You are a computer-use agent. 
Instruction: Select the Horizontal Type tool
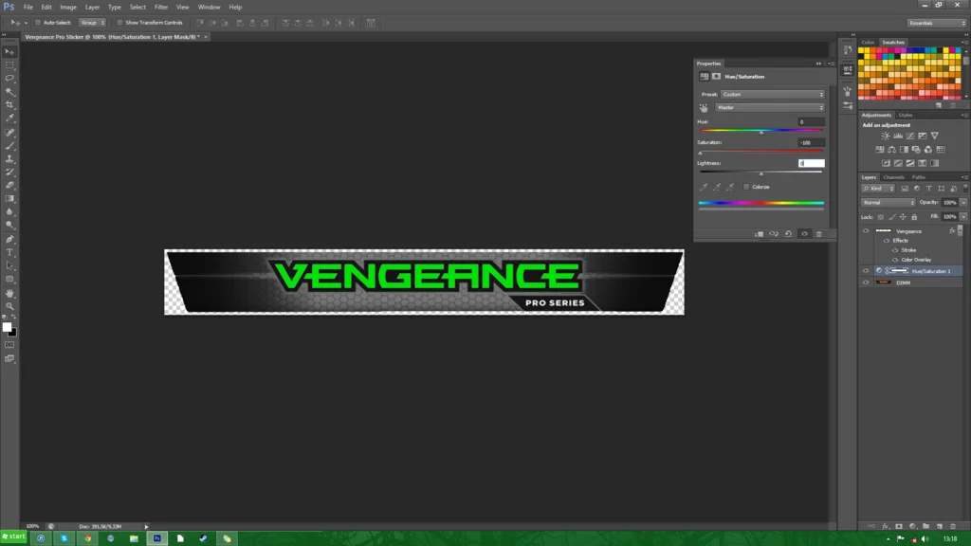coord(9,252)
